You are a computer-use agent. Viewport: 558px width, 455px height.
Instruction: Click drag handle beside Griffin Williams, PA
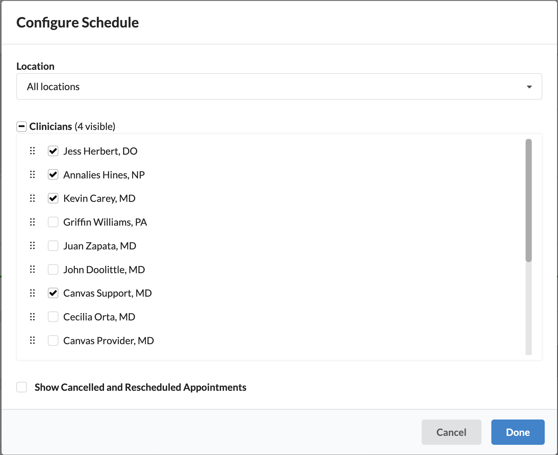32,222
